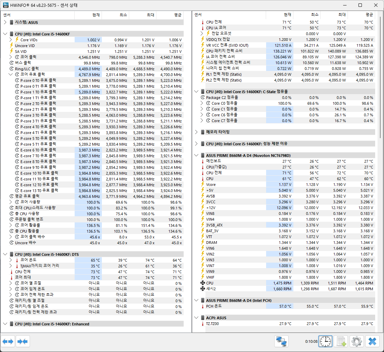Click left pane 최대 column header
Image resolution: width=384 pixels, height=352 pixels.
(x=142, y=15)
